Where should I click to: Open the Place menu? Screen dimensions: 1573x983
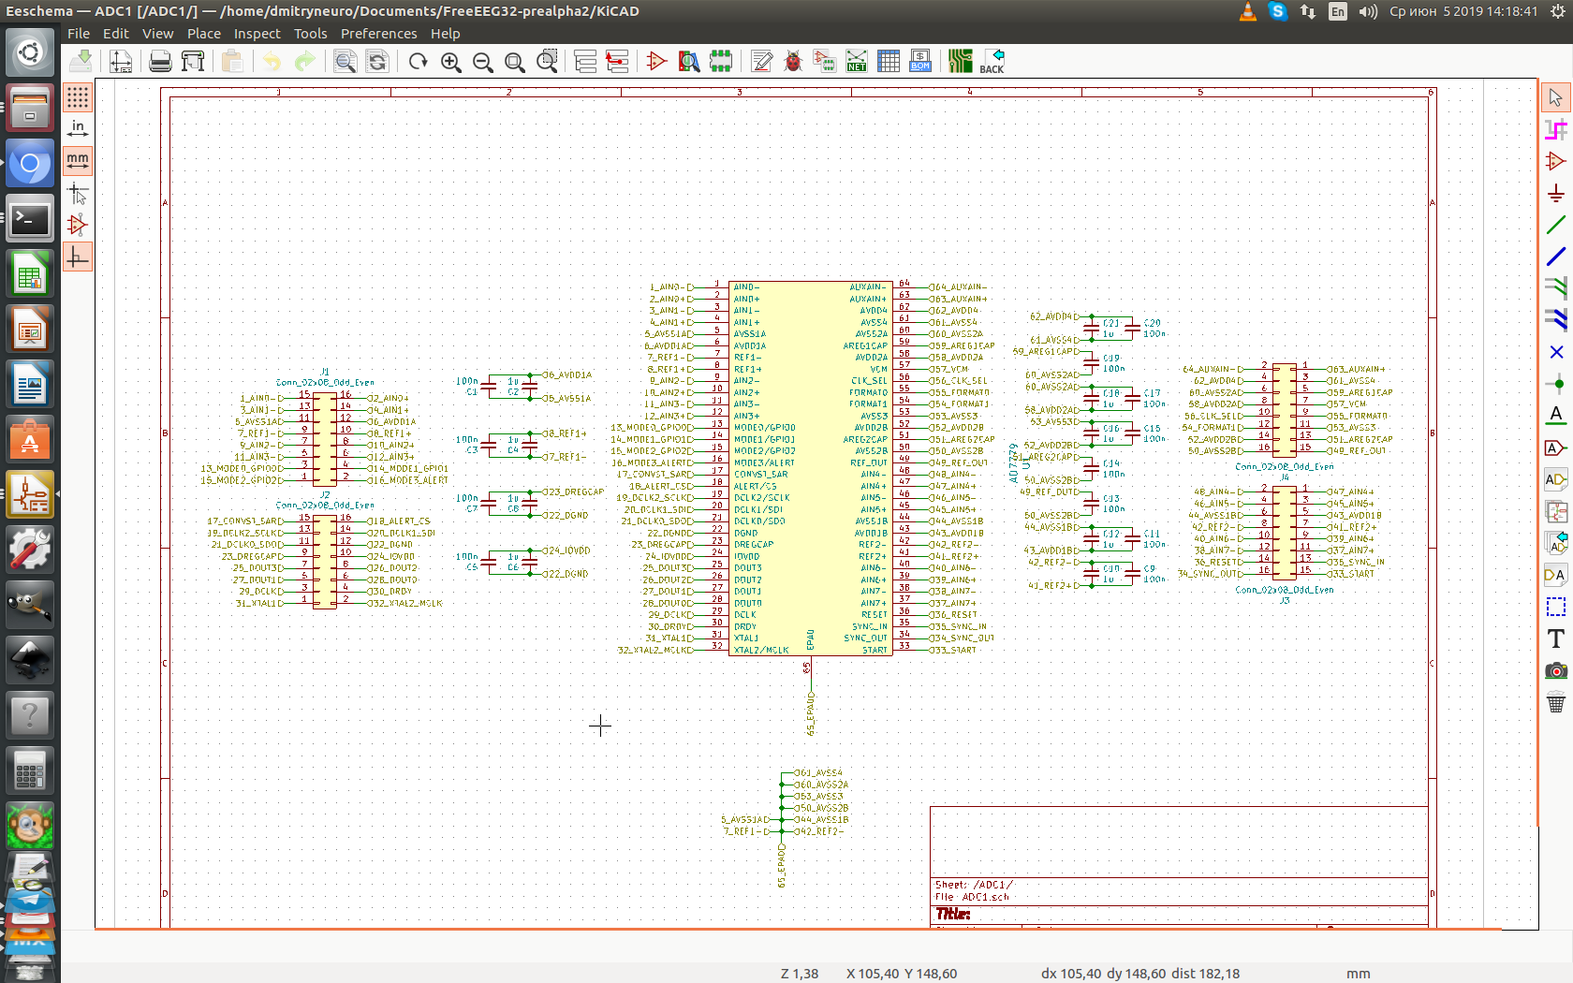[x=203, y=34]
